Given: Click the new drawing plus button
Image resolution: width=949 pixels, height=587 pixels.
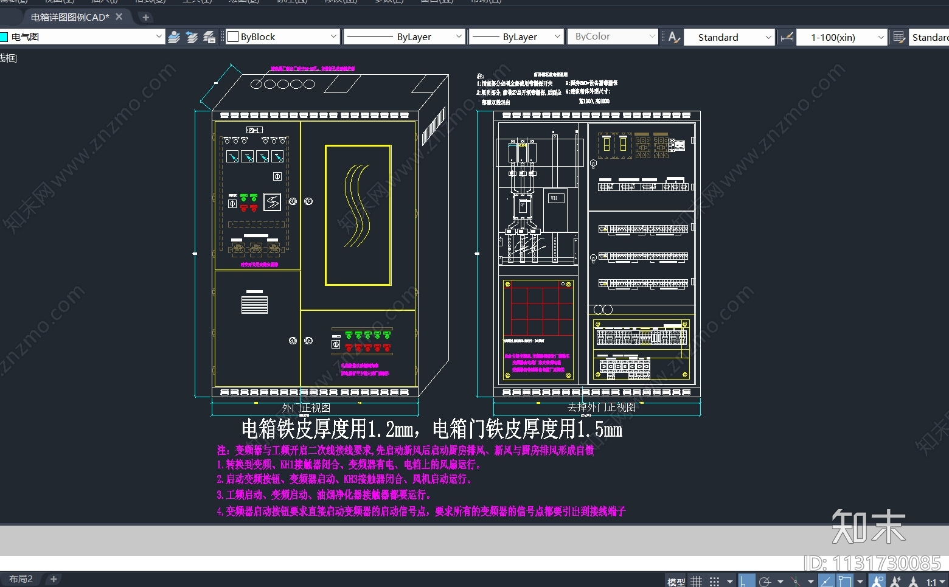Looking at the screenshot, I should tap(145, 17).
